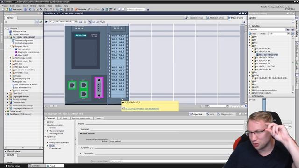Image resolution: width=299 pixels, height=168 pixels.
Task: Click the Open project folder icon
Action: (x=7, y=9)
